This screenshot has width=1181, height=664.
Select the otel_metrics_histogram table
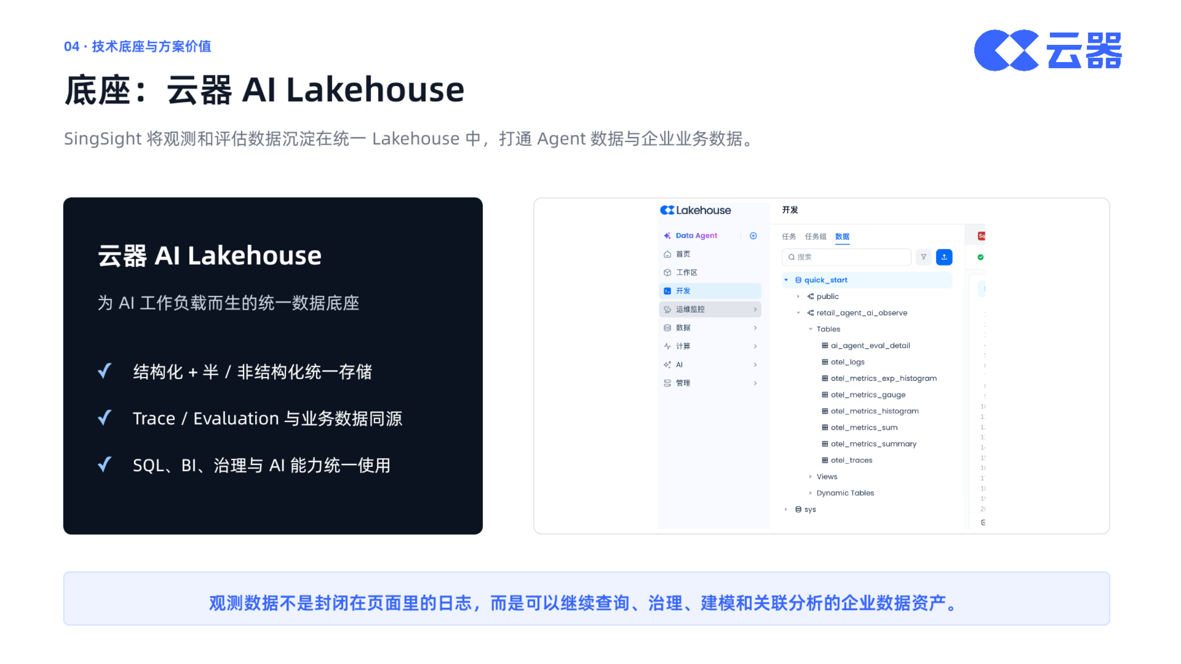[870, 411]
